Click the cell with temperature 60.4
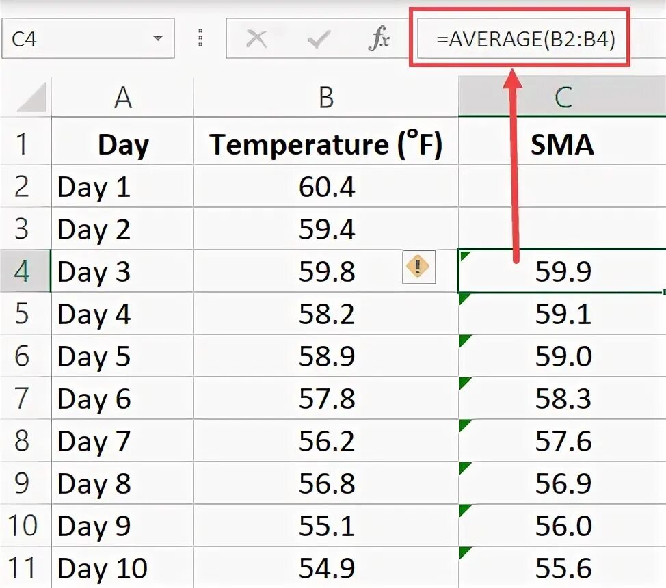Viewport: 666px width, 588px height. coord(326,187)
